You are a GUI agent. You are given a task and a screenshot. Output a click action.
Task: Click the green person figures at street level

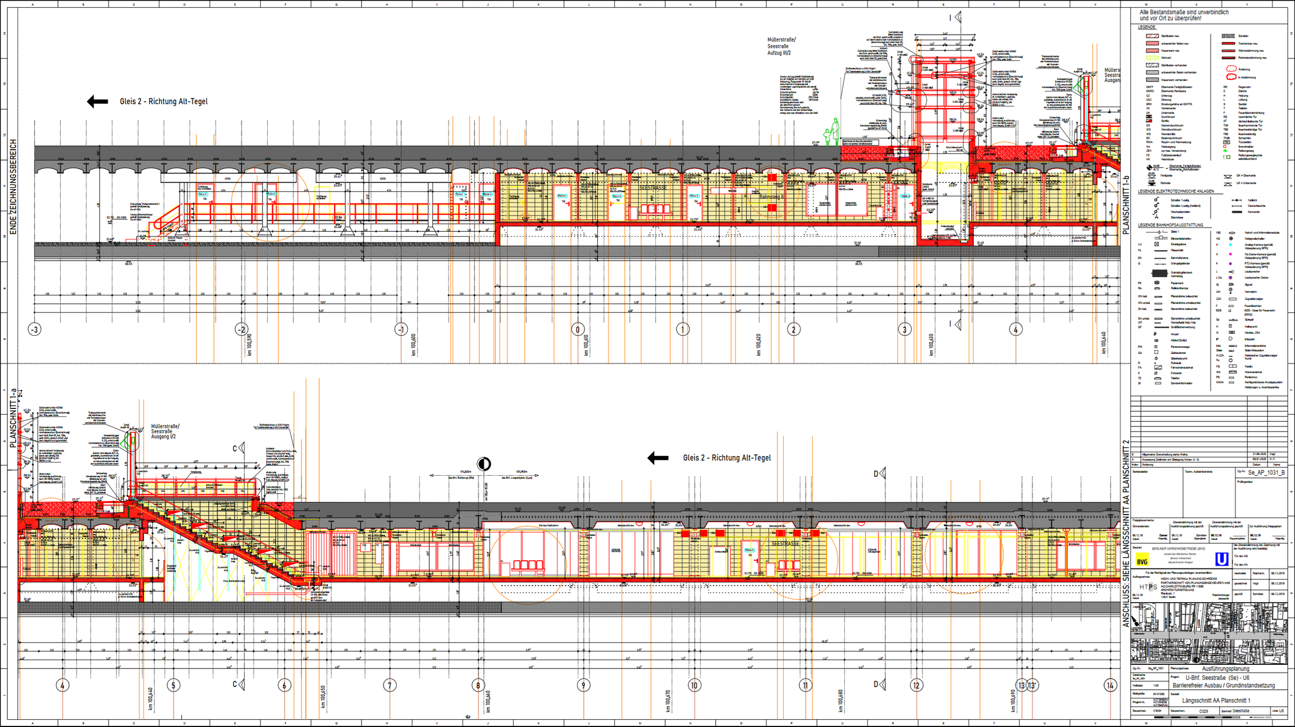[x=832, y=133]
